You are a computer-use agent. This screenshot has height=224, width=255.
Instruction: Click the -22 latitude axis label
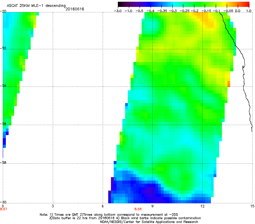[x=3, y=48]
